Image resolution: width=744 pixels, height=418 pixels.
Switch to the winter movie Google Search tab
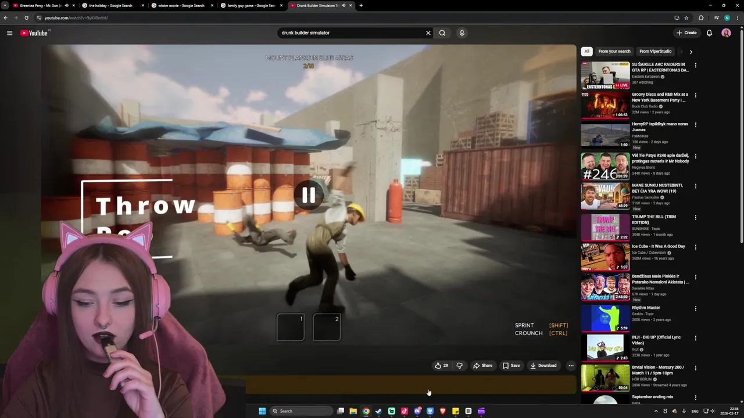click(x=181, y=5)
